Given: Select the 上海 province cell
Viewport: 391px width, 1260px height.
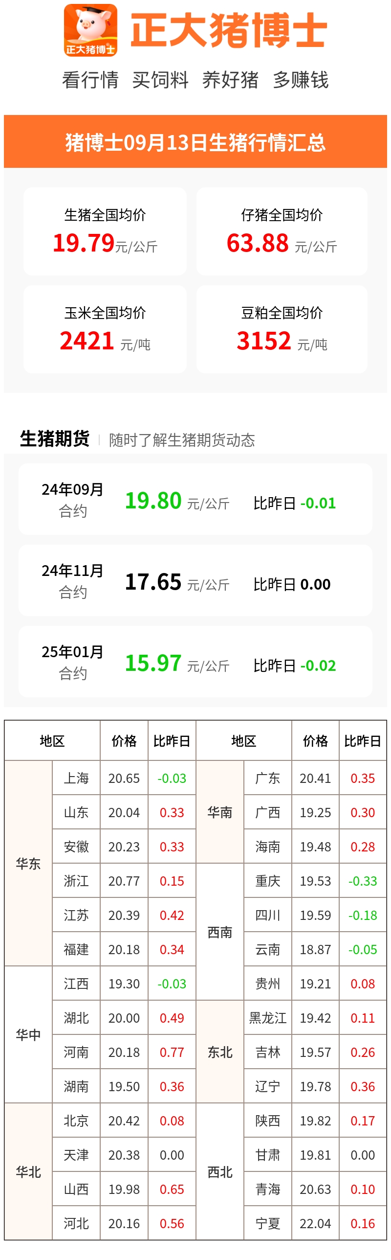Looking at the screenshot, I should point(76,778).
